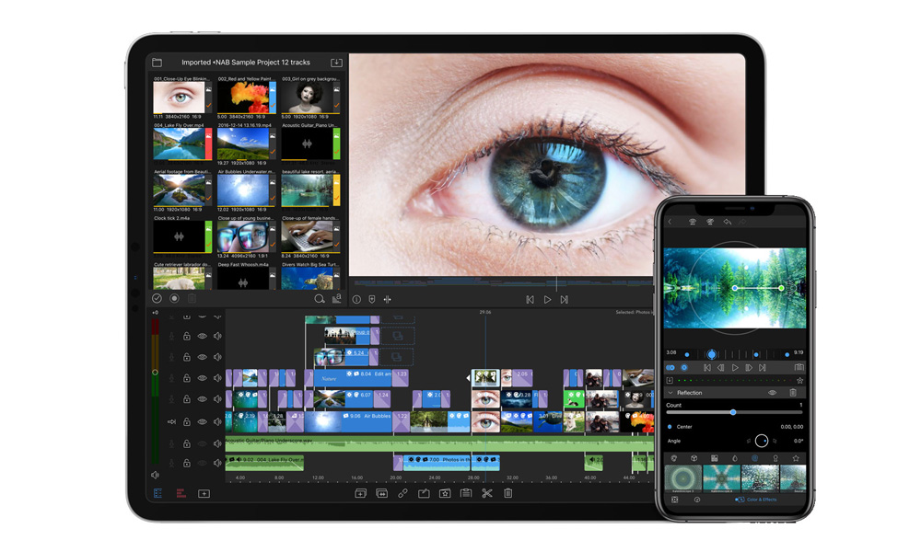Screen dimensions: 921x552
Task: Select the 004_Lake Fly Over.mp4 thumbnail
Action: point(179,144)
